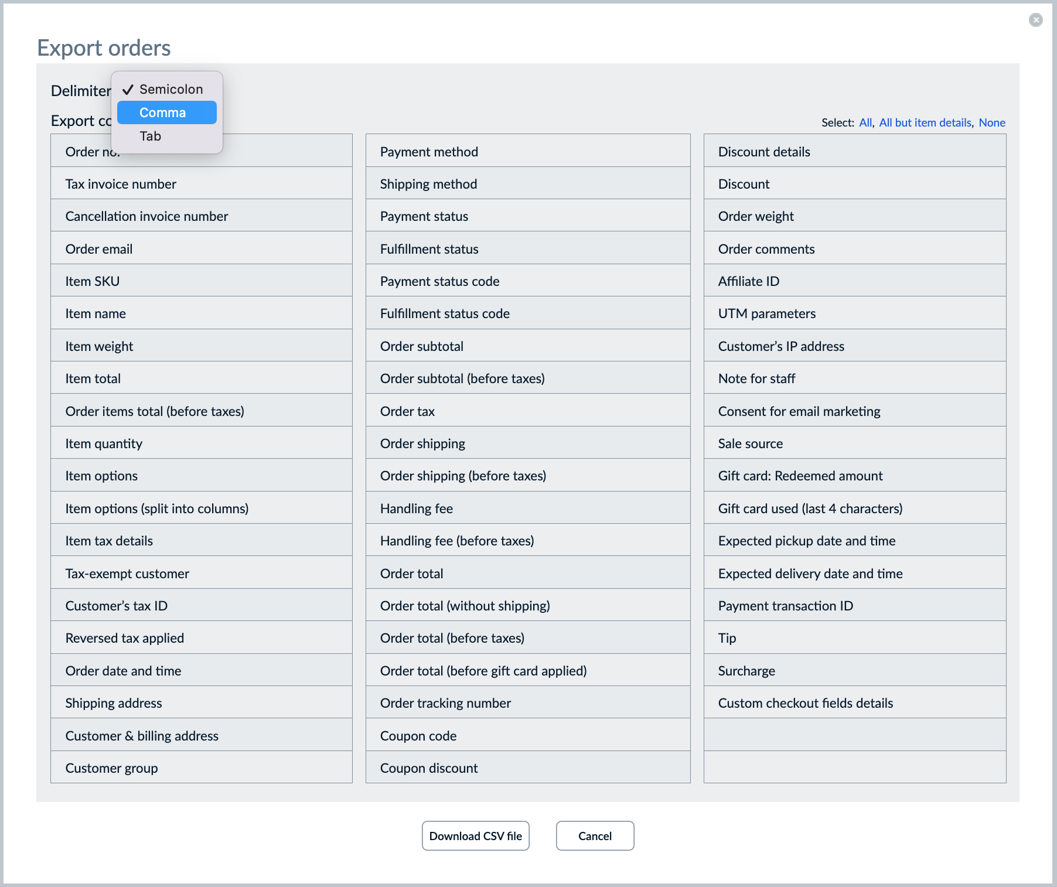Toggle the Payment method column
This screenshot has height=887, width=1057.
[527, 151]
